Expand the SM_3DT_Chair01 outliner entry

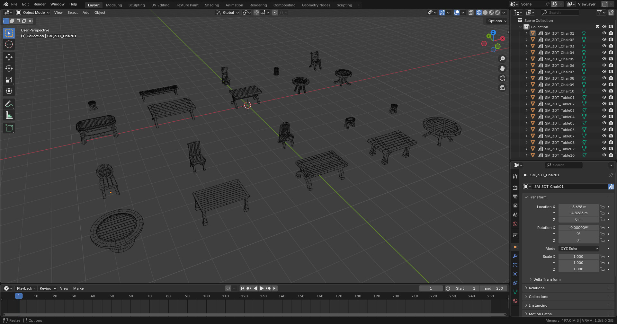[526, 33]
